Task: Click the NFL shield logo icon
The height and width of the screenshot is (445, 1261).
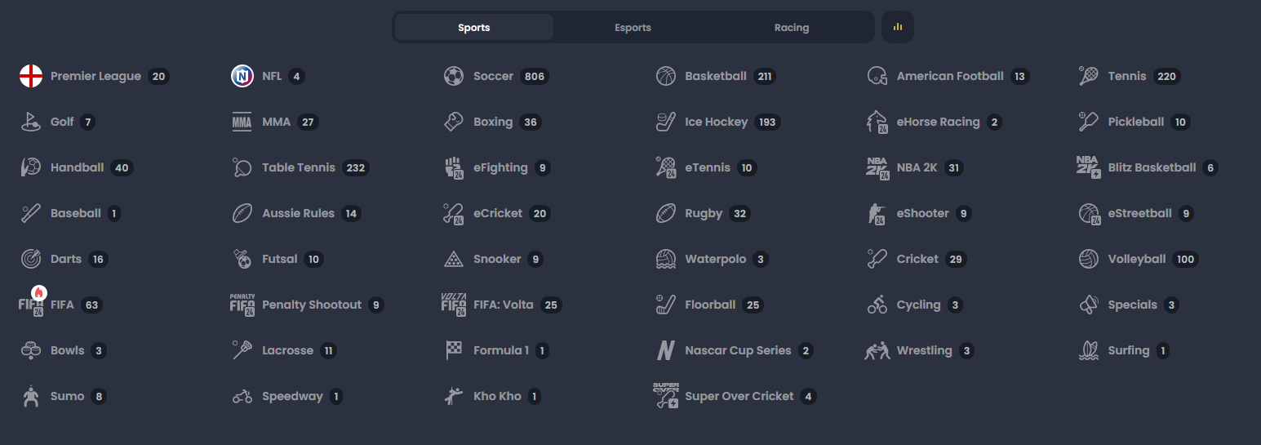Action: tap(242, 76)
